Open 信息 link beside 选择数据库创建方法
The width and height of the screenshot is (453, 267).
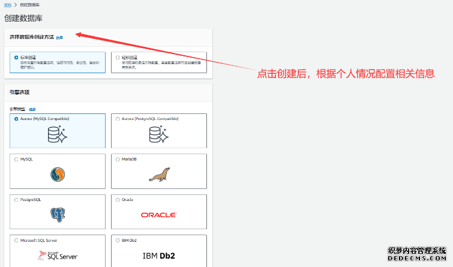59,37
